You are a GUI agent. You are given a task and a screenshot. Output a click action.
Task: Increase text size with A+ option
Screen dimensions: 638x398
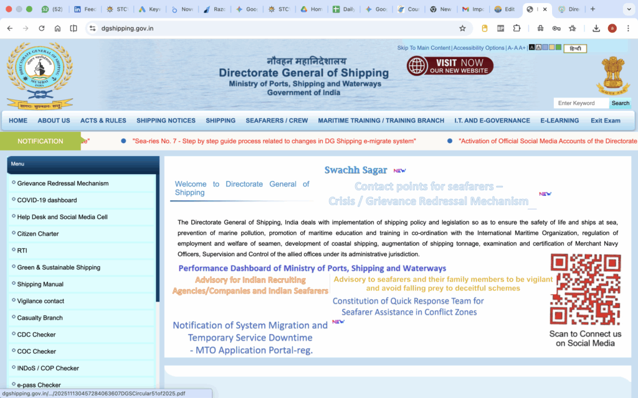point(522,48)
